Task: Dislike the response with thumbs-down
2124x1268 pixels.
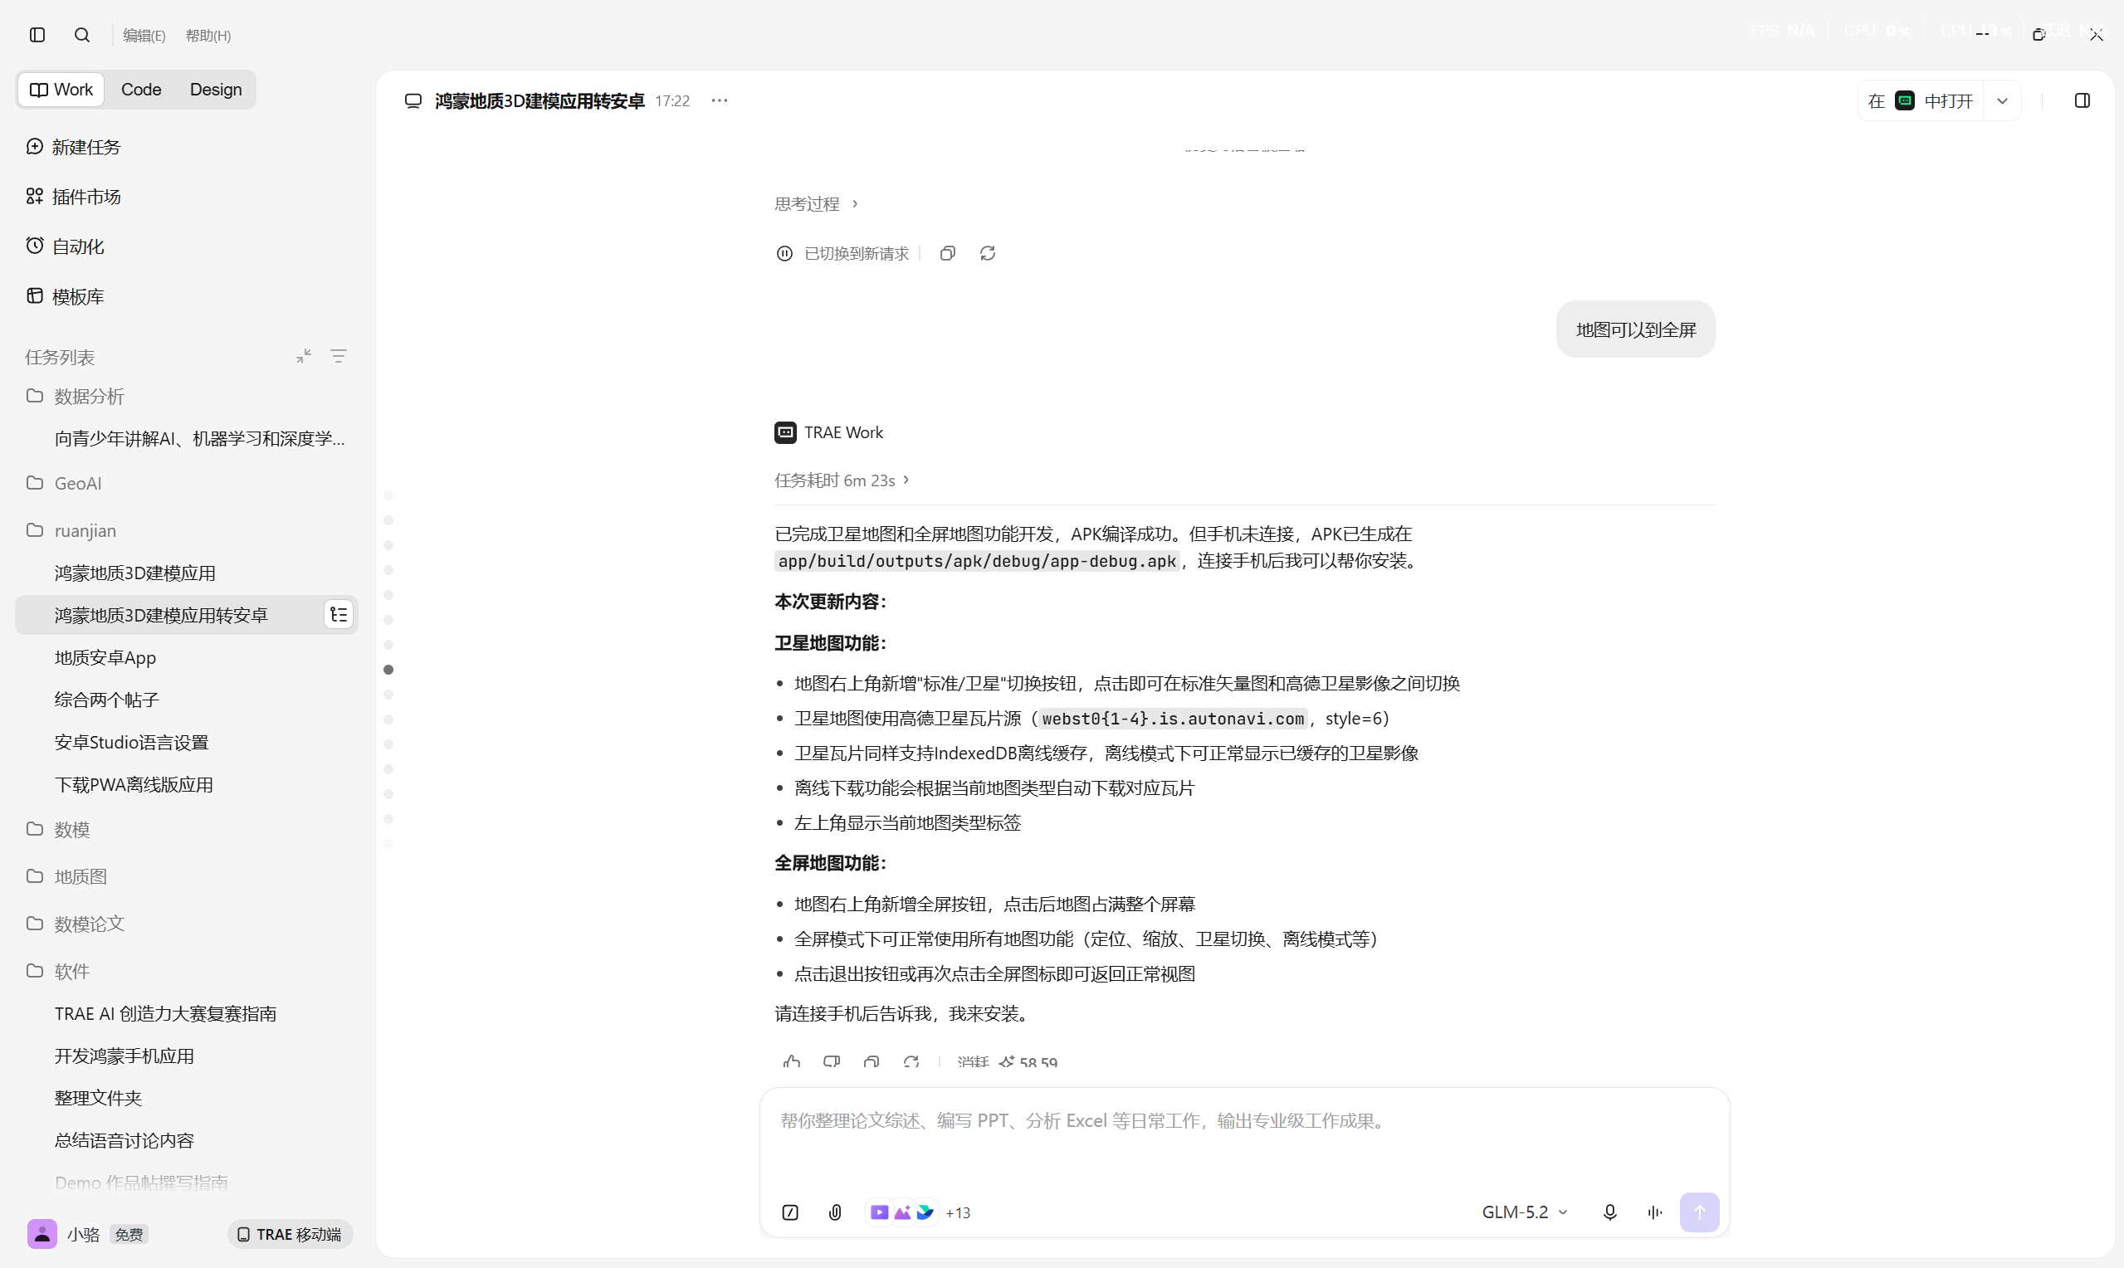Action: tap(832, 1062)
